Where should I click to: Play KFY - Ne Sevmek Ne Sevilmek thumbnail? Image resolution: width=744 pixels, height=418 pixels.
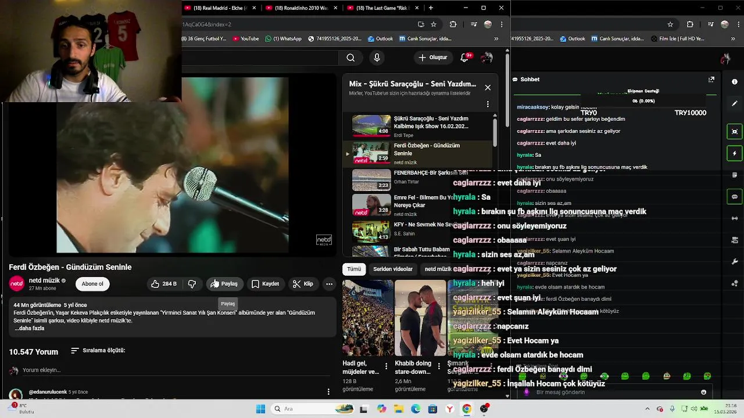point(371,232)
